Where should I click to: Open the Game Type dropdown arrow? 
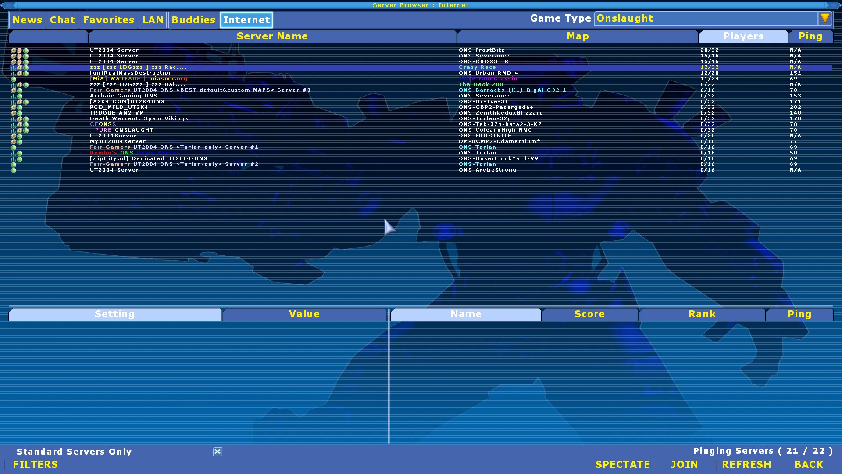coord(825,18)
